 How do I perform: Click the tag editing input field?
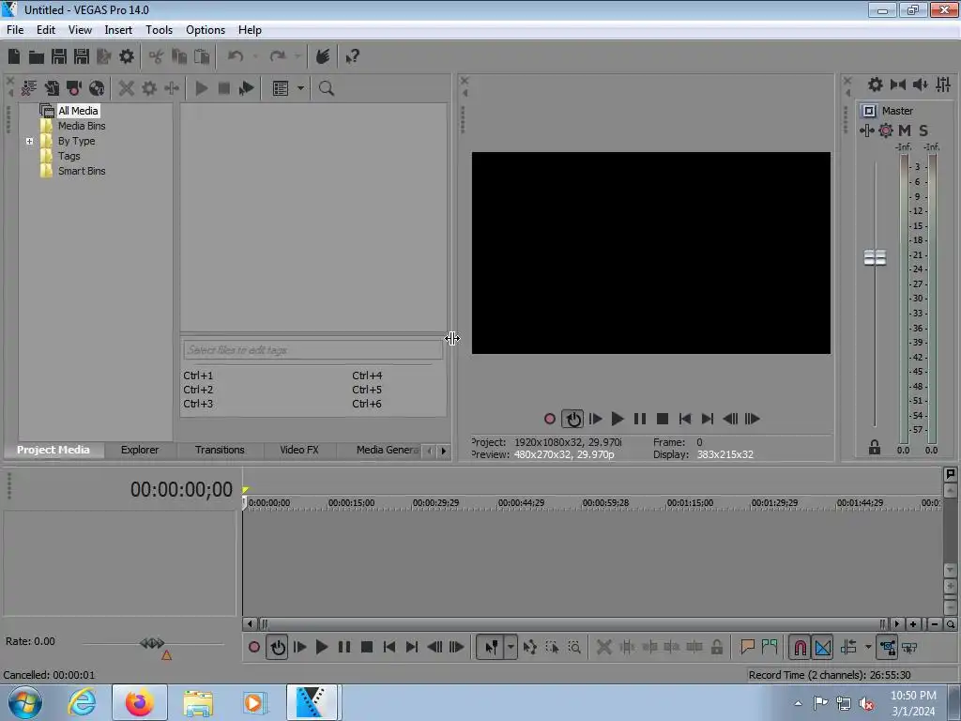click(313, 350)
